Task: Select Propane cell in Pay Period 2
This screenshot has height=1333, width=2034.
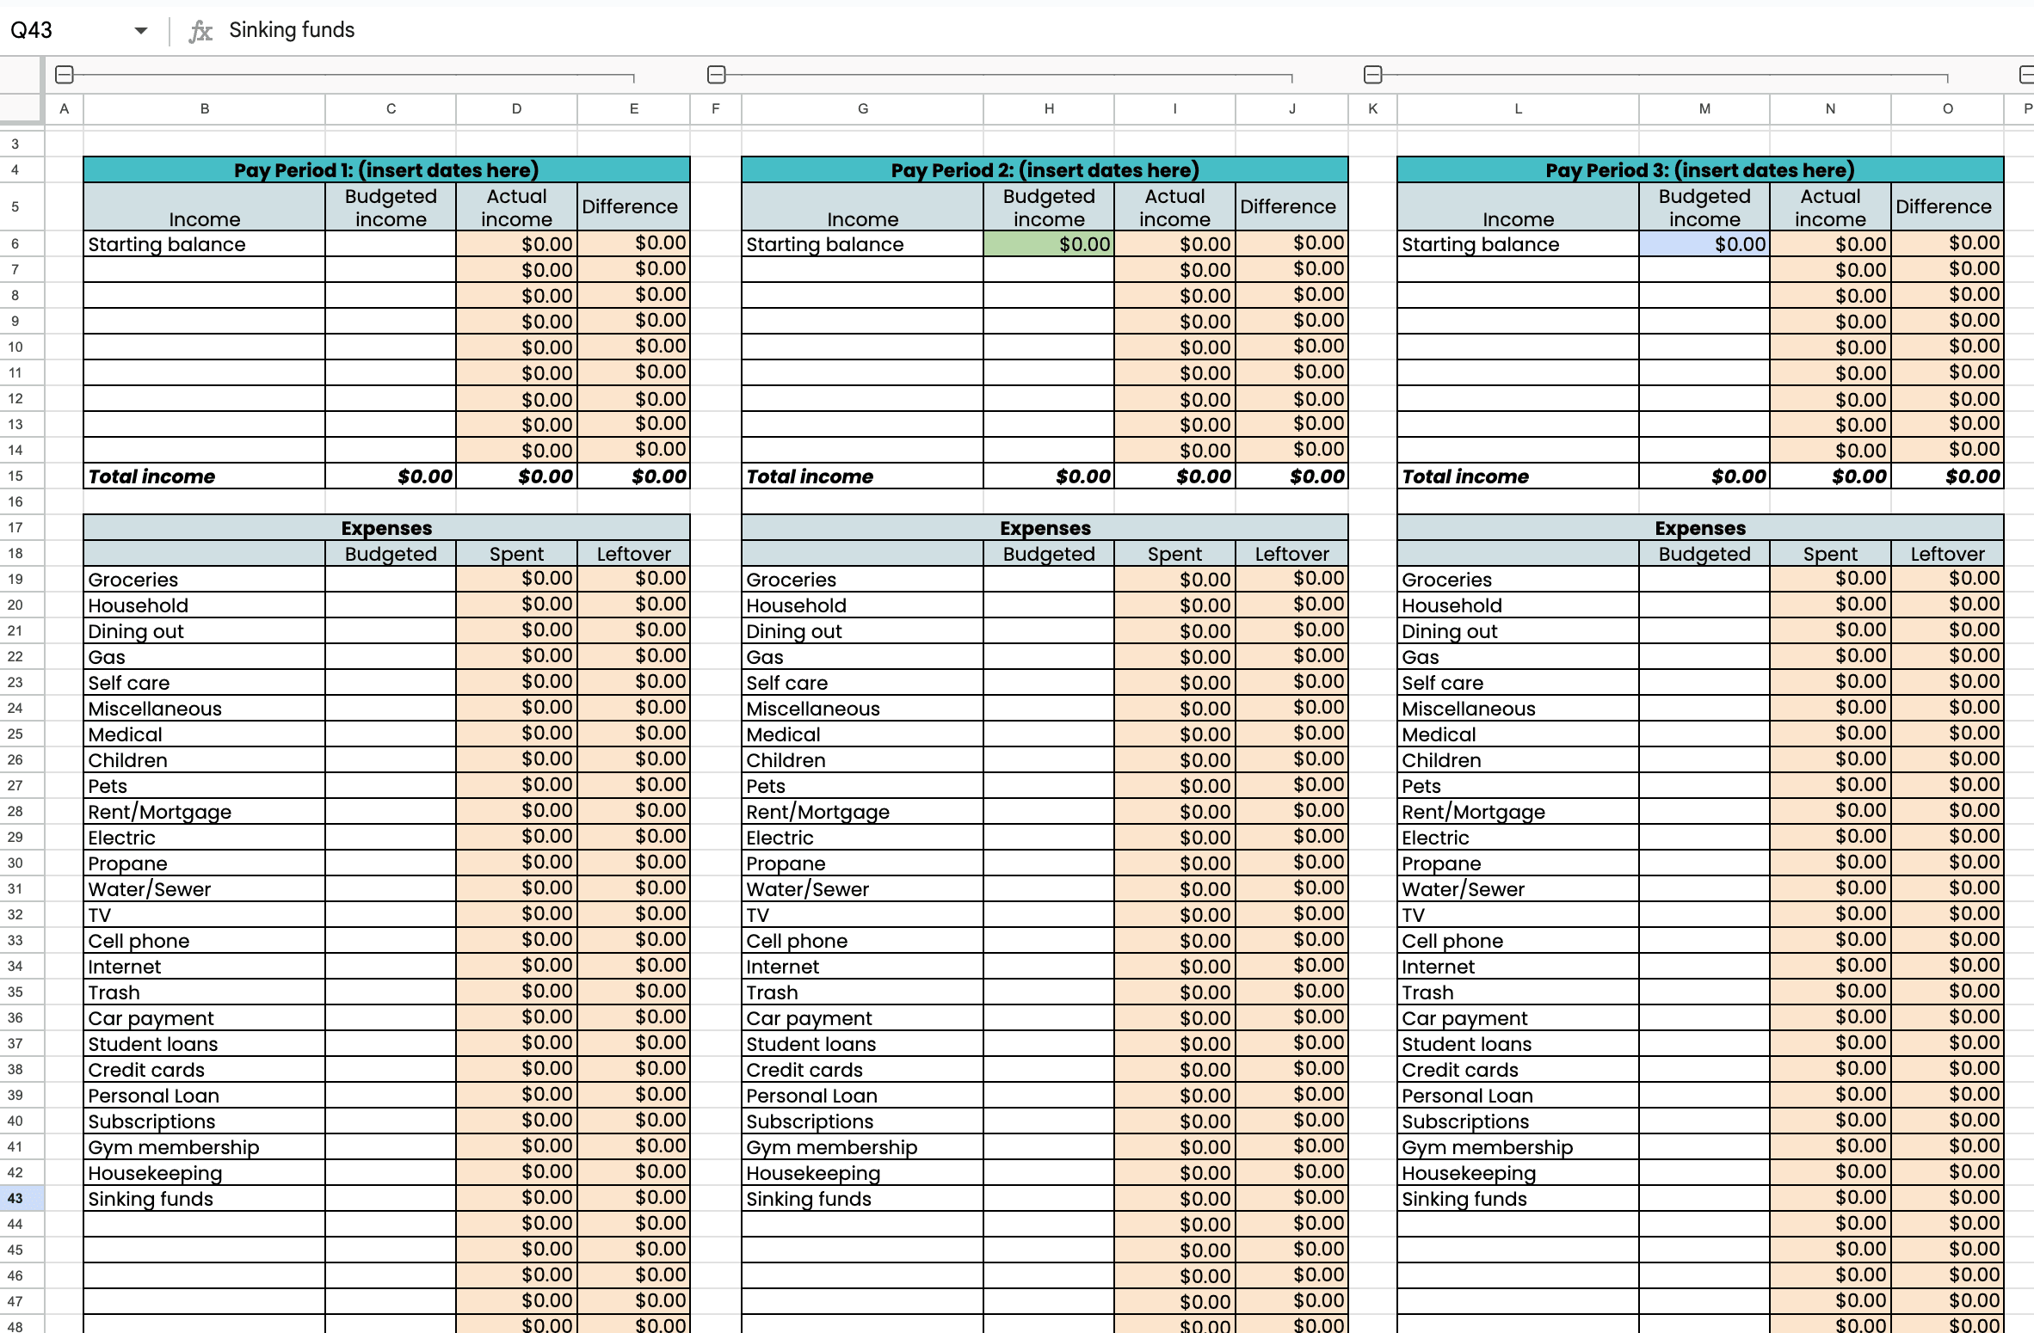Action: click(x=863, y=863)
